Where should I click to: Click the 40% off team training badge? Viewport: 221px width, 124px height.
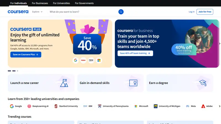184,49
